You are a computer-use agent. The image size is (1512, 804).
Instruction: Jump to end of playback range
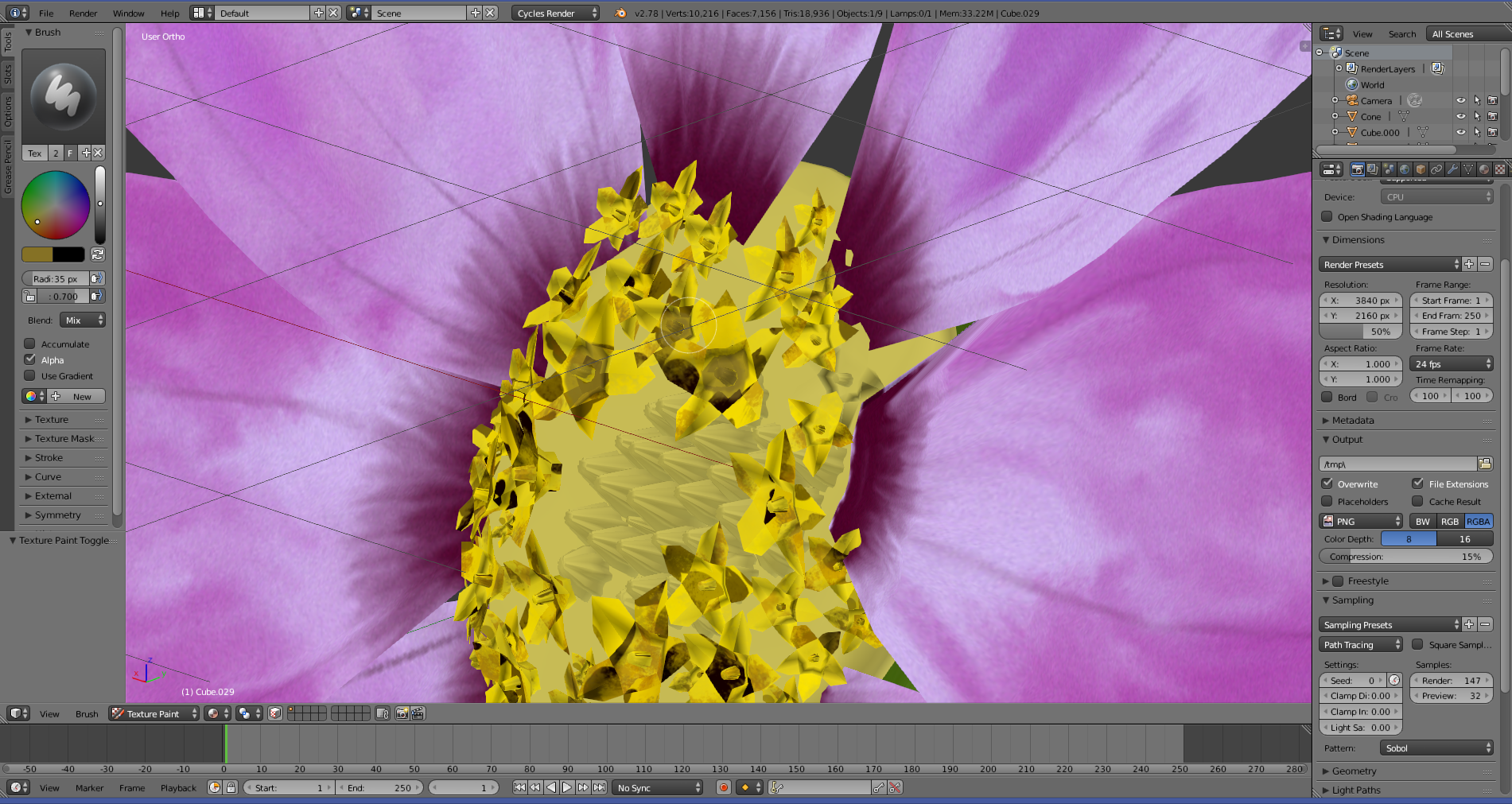[x=599, y=787]
